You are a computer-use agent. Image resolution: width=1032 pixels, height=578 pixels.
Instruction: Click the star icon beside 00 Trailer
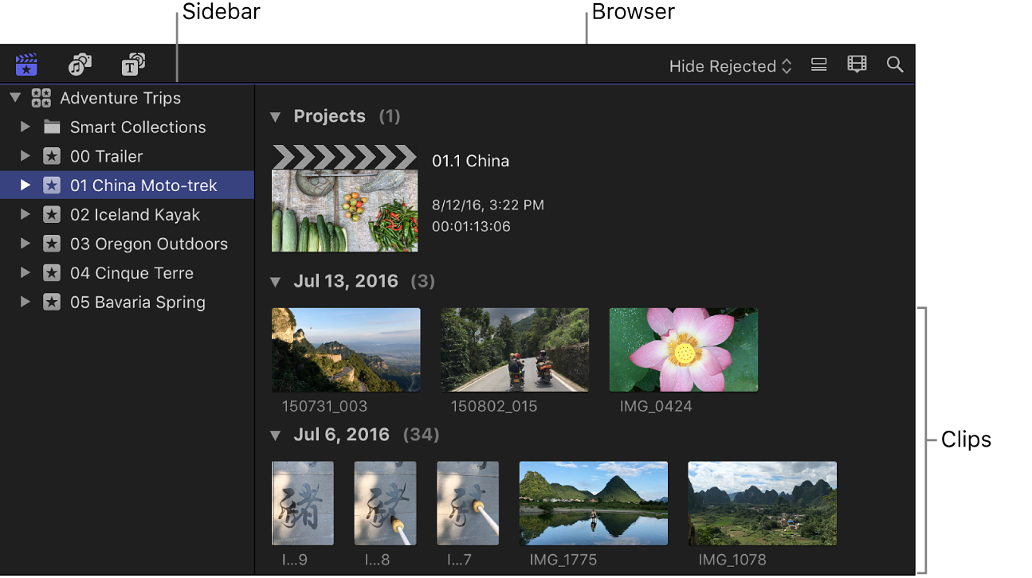[x=52, y=156]
